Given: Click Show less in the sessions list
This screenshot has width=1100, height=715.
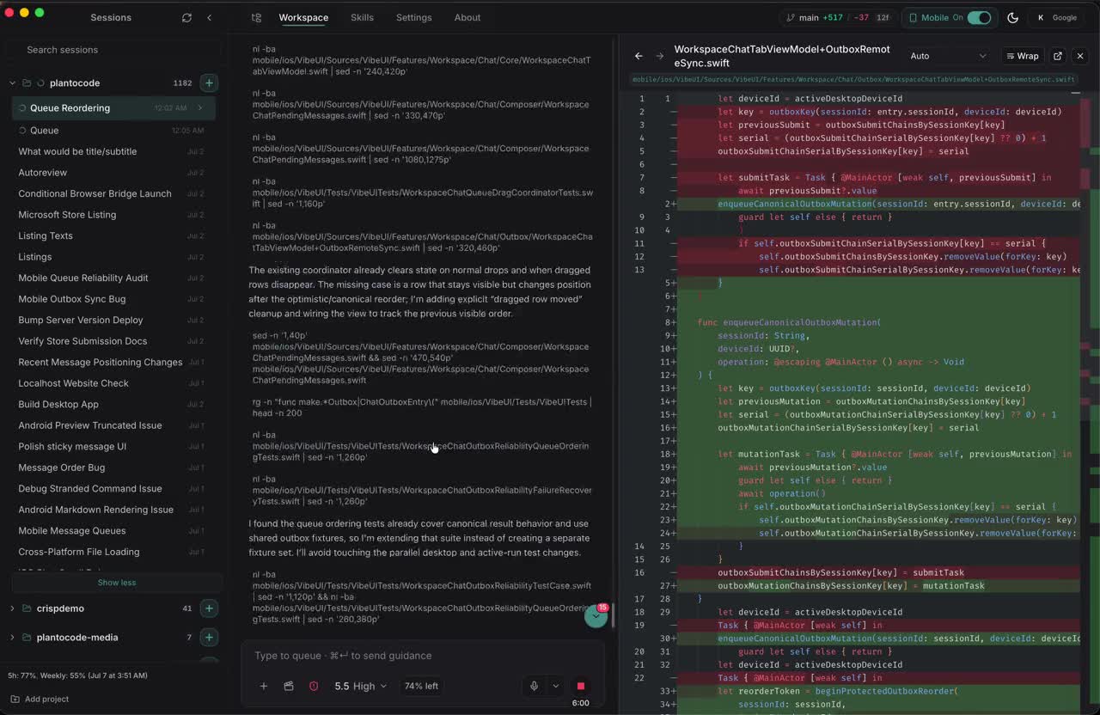Looking at the screenshot, I should (x=117, y=583).
